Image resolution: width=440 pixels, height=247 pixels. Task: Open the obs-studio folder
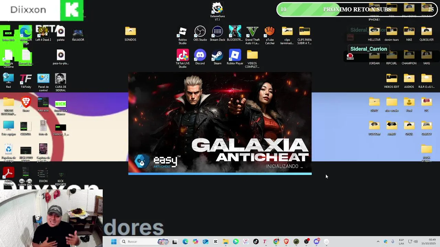coord(392,104)
